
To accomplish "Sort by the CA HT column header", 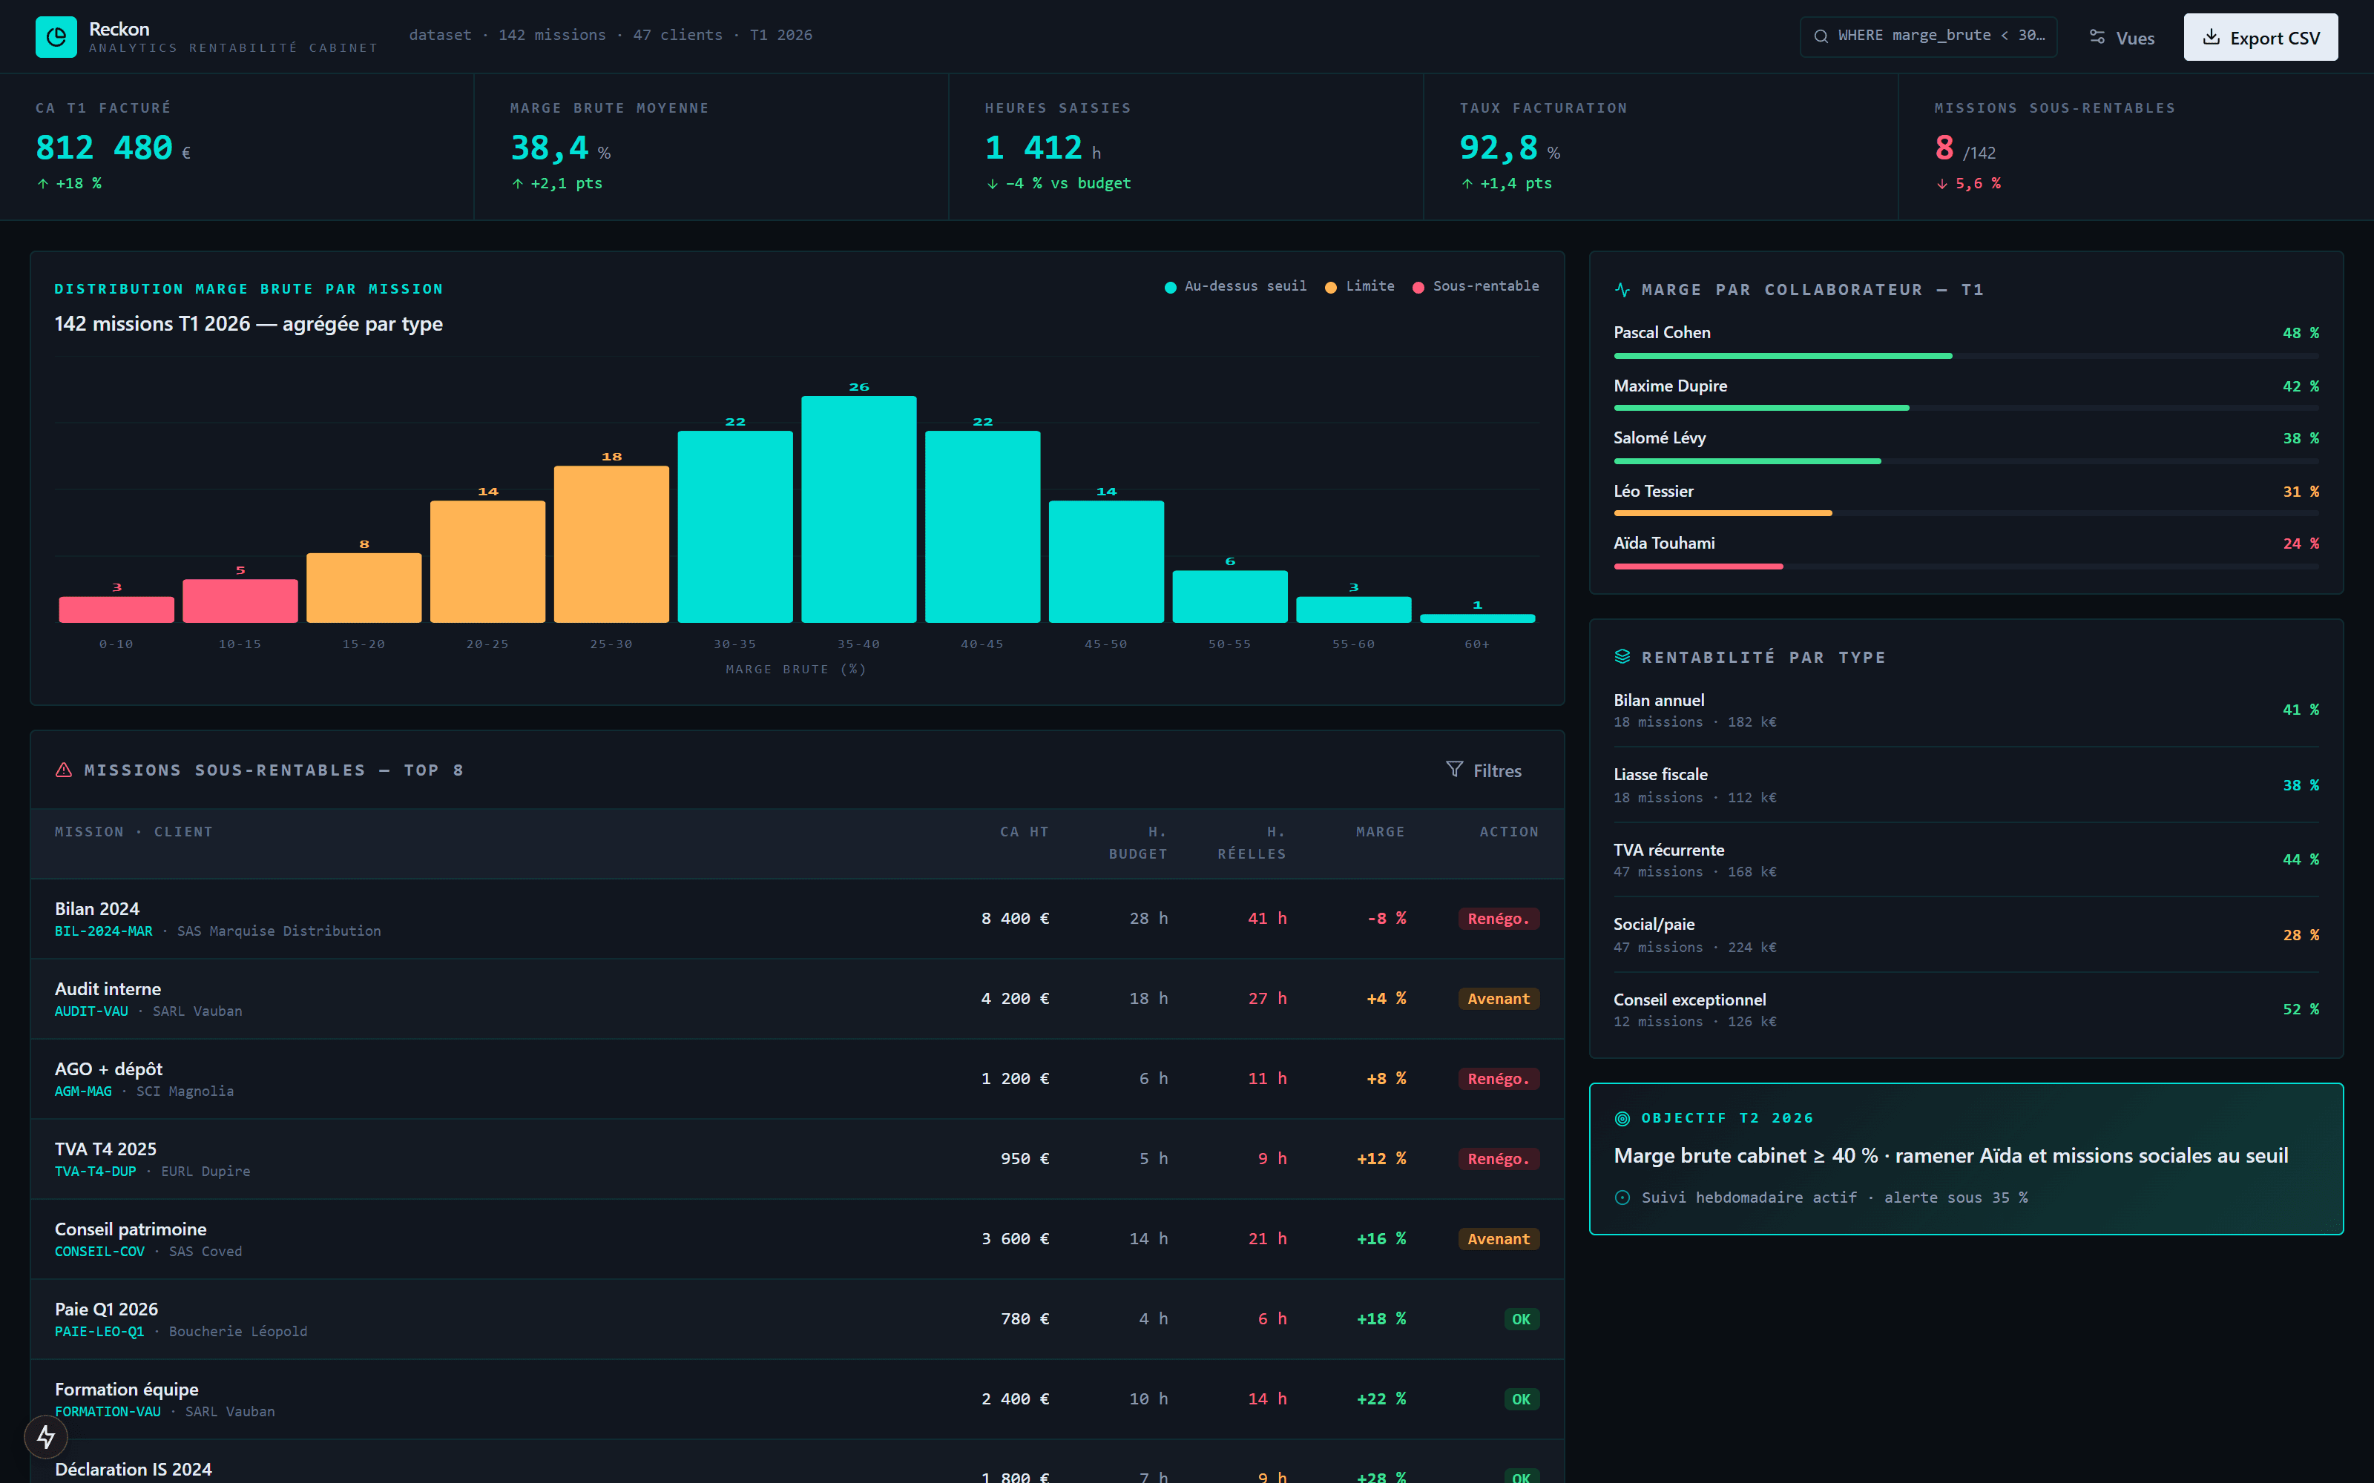I will pos(1024,832).
